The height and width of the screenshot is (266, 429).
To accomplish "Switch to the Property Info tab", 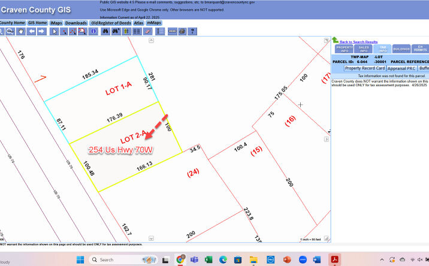I will click(x=344, y=49).
